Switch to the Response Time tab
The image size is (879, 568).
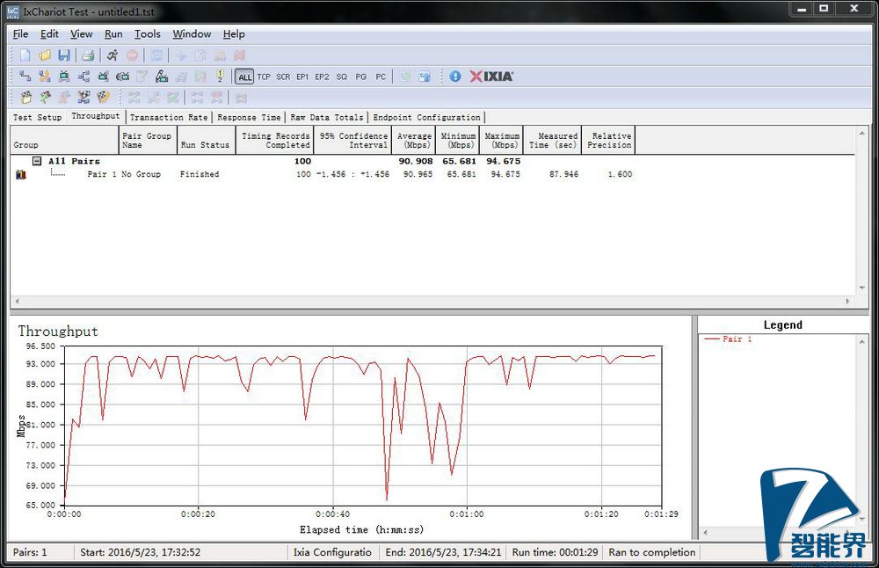(249, 117)
